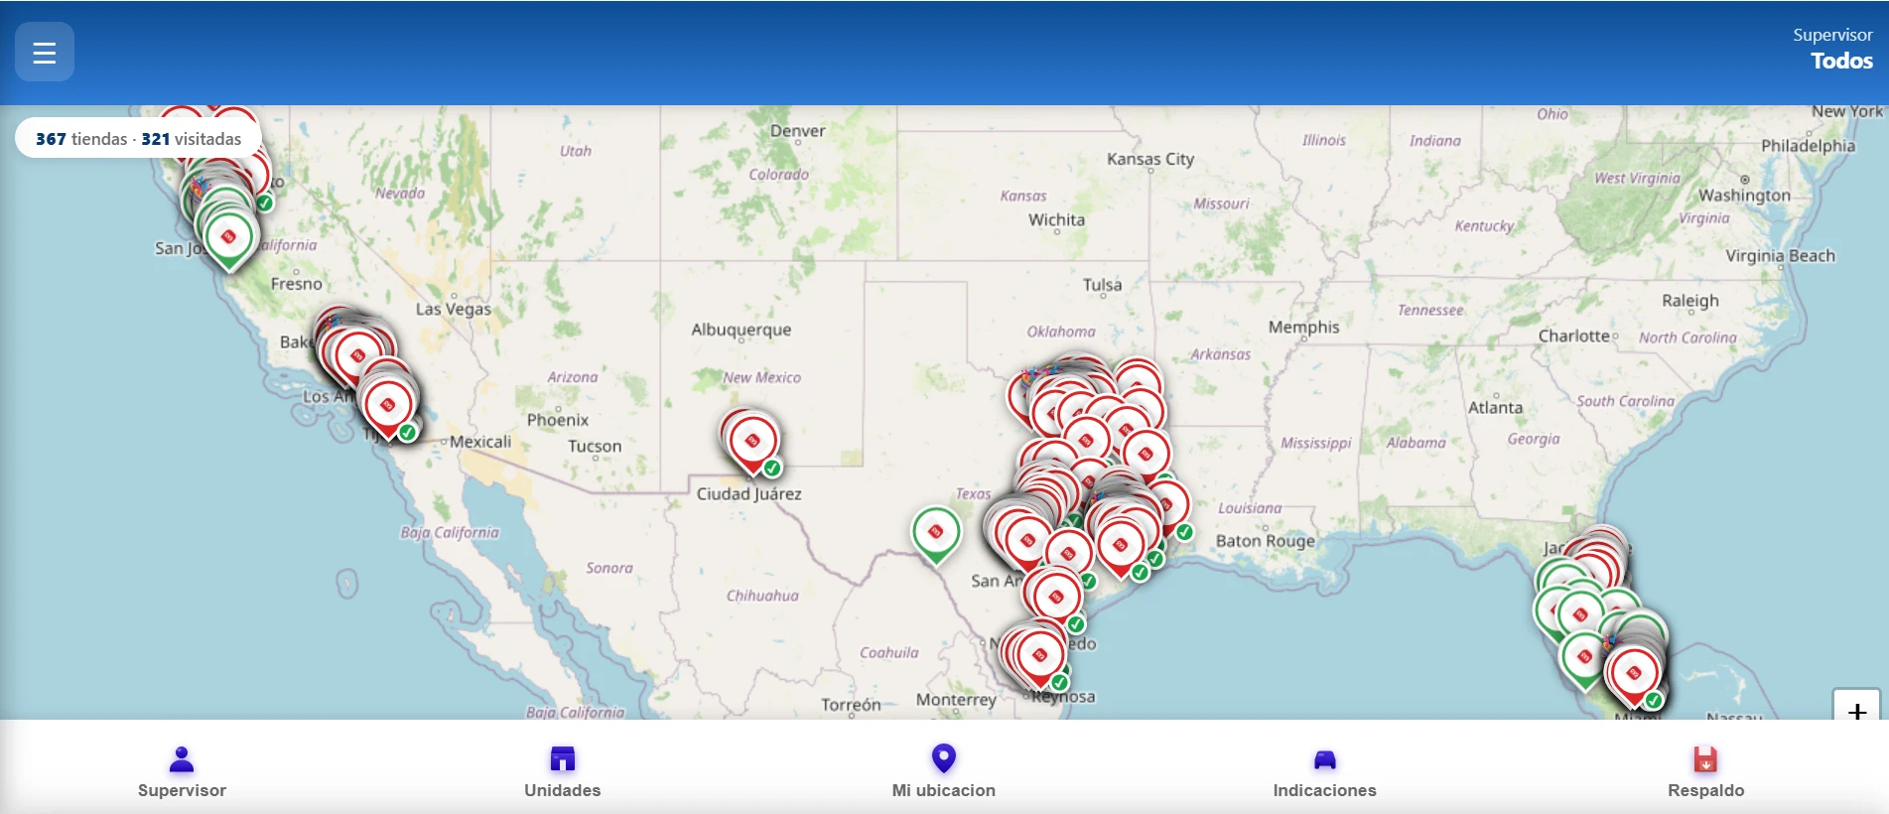Viewport: 1889px width, 814px height.
Task: Zoom in the map with plus button
Action: 1857,709
